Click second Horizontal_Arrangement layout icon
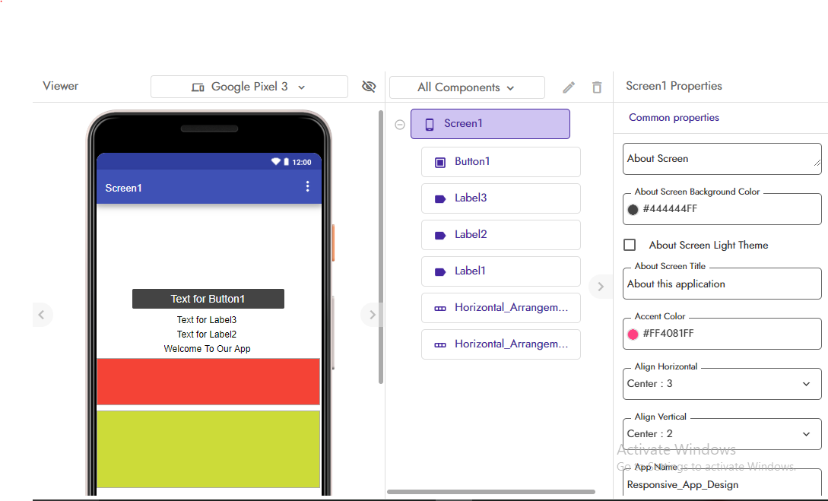Image resolution: width=828 pixels, height=501 pixels. pyautogui.click(x=440, y=344)
